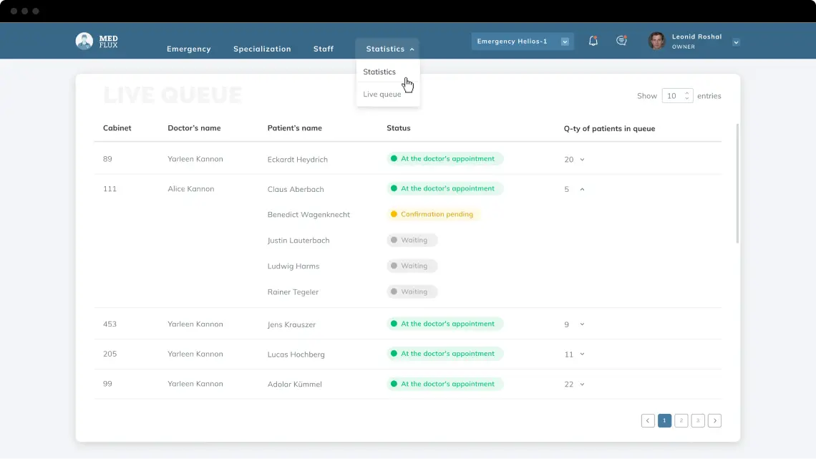Viewport: 816px width, 459px height.
Task: Click the MED FLUX logo
Action: [x=95, y=40]
